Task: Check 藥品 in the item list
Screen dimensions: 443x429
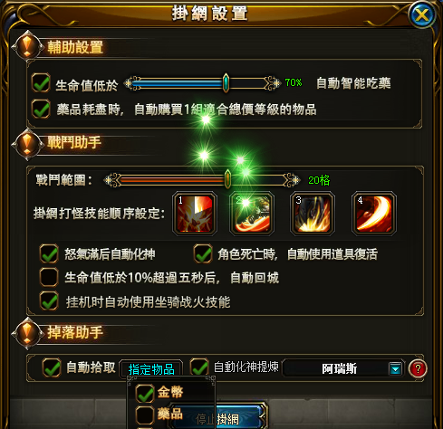Action: 145,415
